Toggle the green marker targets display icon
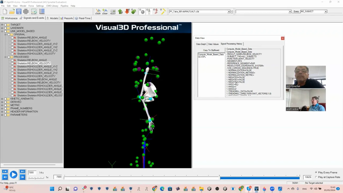The width and height of the screenshot is (343, 193). 134,12
